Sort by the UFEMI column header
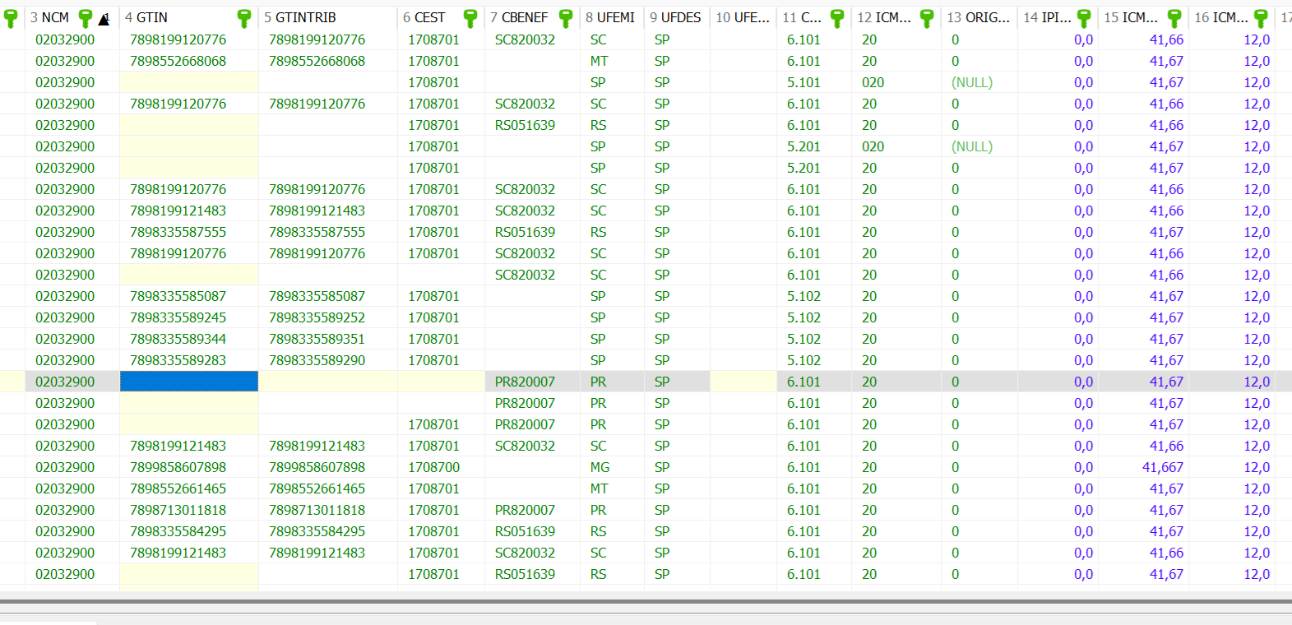Image resolution: width=1292 pixels, height=625 pixels. 610,17
